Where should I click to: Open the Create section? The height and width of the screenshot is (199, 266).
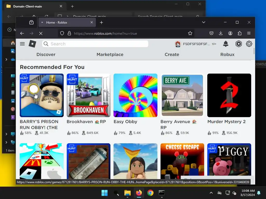click(x=172, y=54)
